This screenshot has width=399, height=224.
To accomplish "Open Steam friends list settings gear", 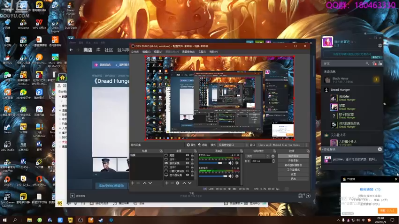I will [x=380, y=46].
